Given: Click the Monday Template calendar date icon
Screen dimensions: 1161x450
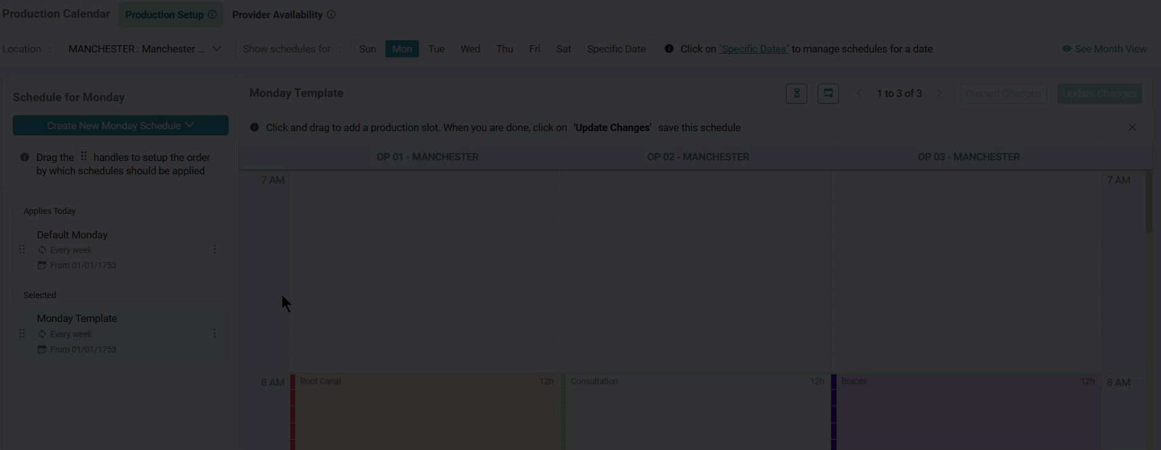Looking at the screenshot, I should pos(42,349).
